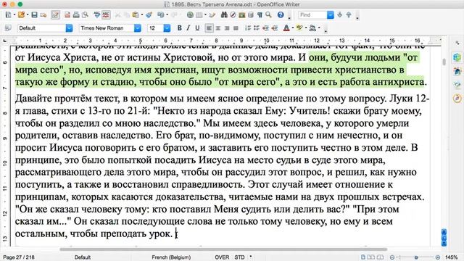Insert a Table icon
This screenshot has height=261, width=464.
click(x=199, y=14)
